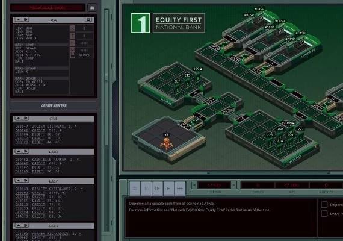Select the orange XA EXA robot on map
The height and width of the screenshot is (241, 343).
[x=167, y=145]
